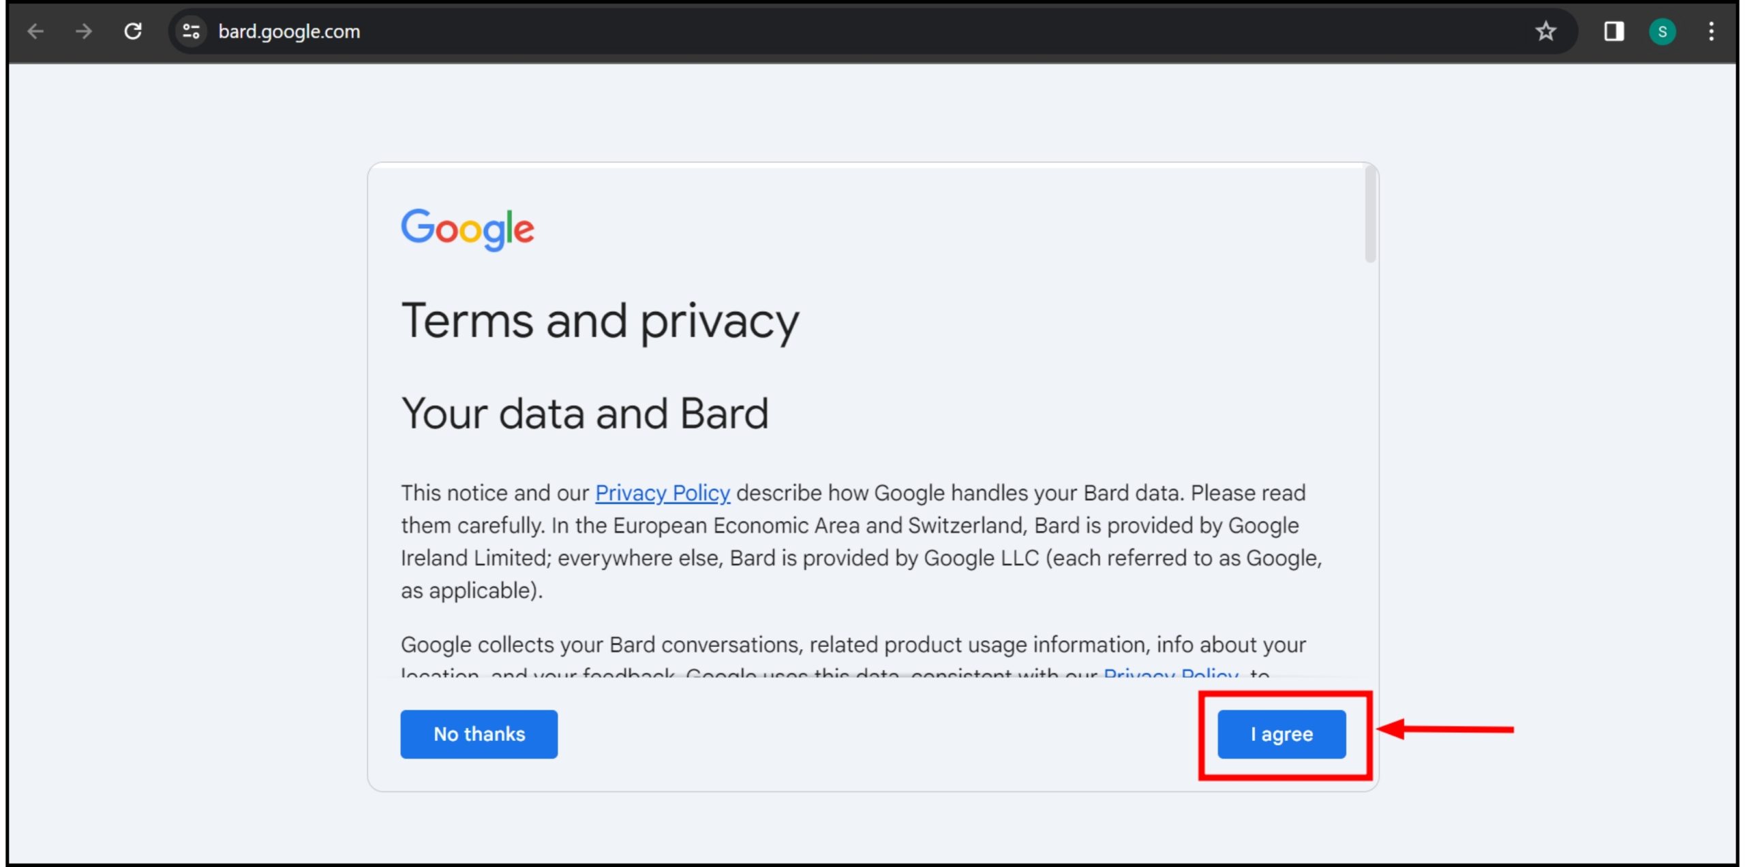Bookmark this page with the star
Screen dimensions: 1745x867
(1545, 31)
